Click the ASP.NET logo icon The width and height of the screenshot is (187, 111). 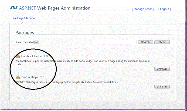pos(14,8)
